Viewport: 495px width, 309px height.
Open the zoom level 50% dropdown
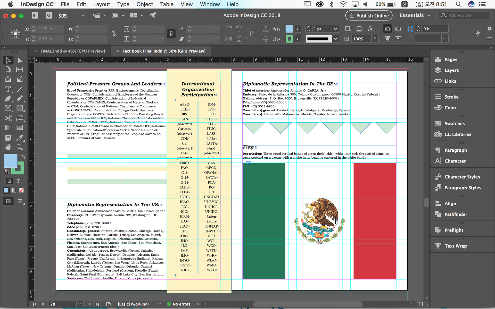tap(83, 16)
